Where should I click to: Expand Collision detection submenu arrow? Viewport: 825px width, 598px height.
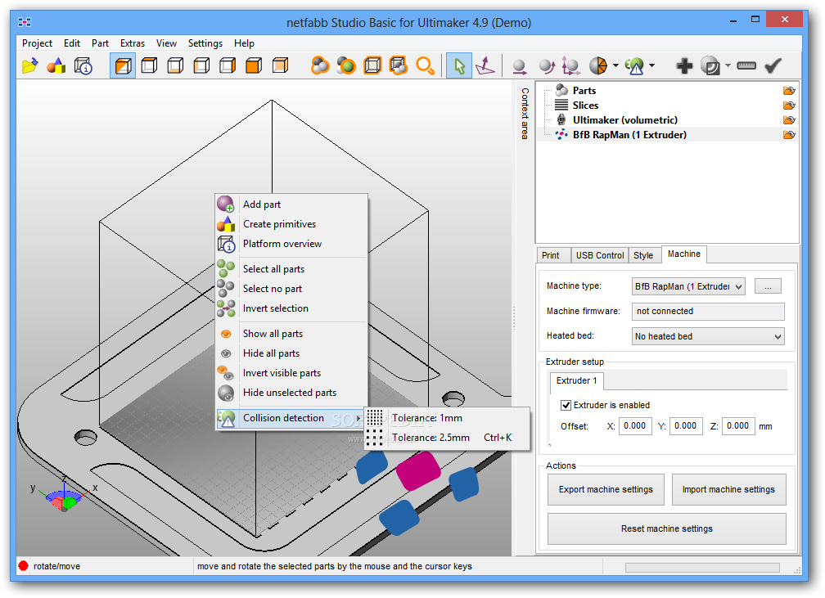point(358,418)
